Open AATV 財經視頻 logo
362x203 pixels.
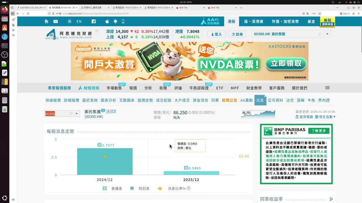coord(210,21)
